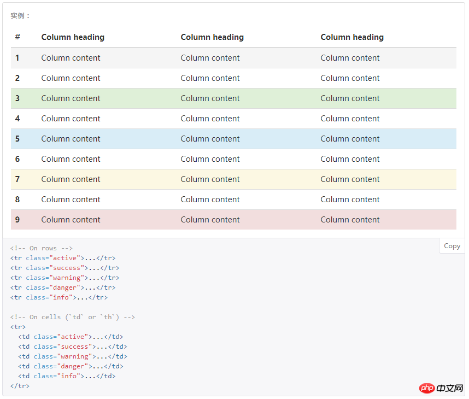Select the row number 4 cell

[17, 119]
